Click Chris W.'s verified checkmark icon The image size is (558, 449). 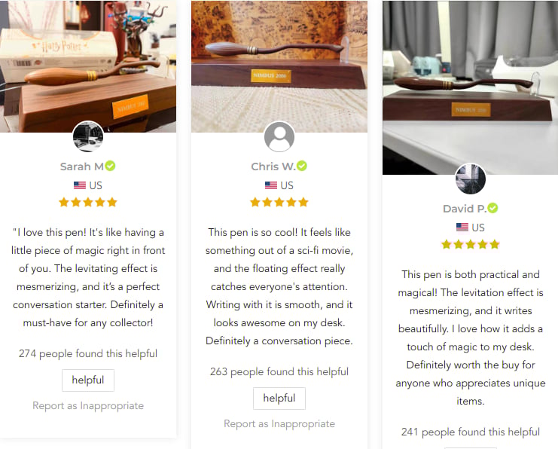(302, 166)
